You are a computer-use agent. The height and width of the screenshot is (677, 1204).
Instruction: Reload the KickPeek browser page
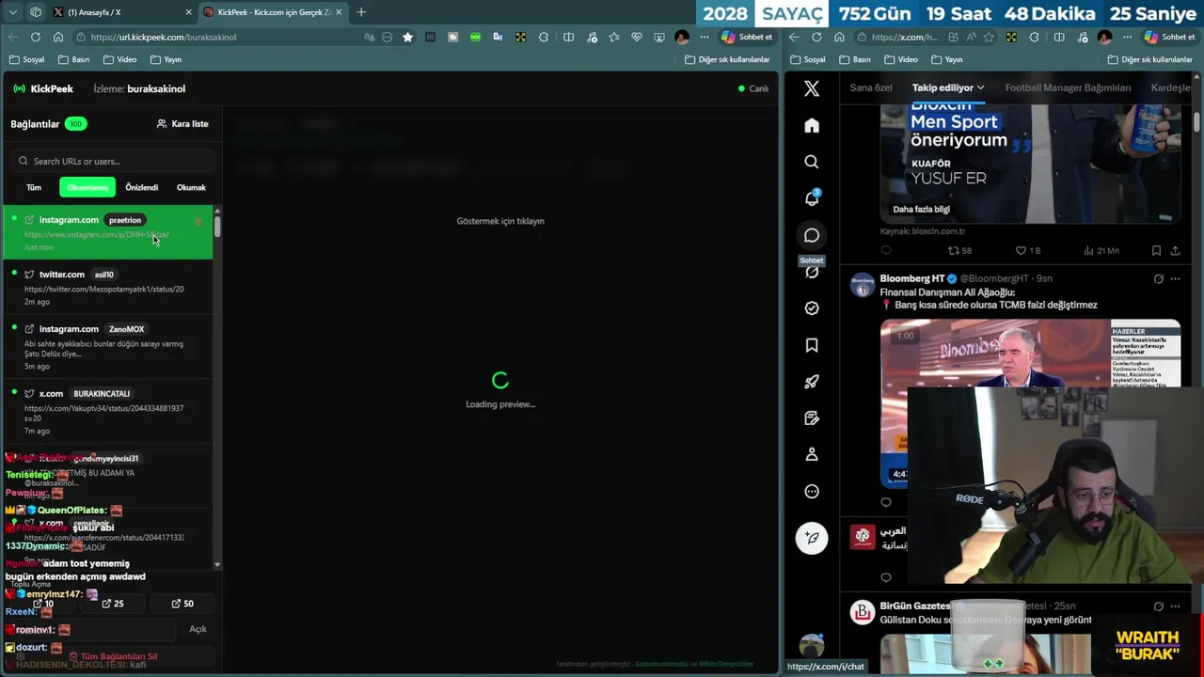[x=35, y=37]
